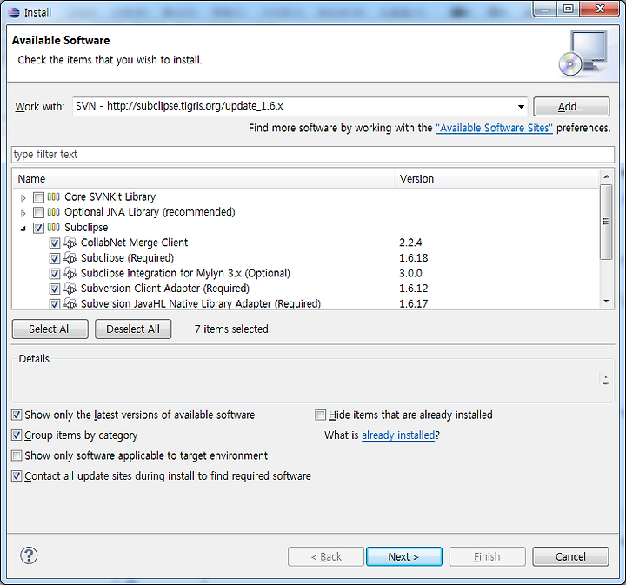The width and height of the screenshot is (626, 585).
Task: Click into the Work with URL field
Action: click(x=294, y=106)
